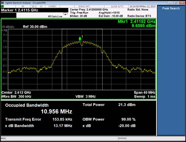Click the small arrow icon above #IFGain:Low
This screenshot has height=142, width=186.
65,14
